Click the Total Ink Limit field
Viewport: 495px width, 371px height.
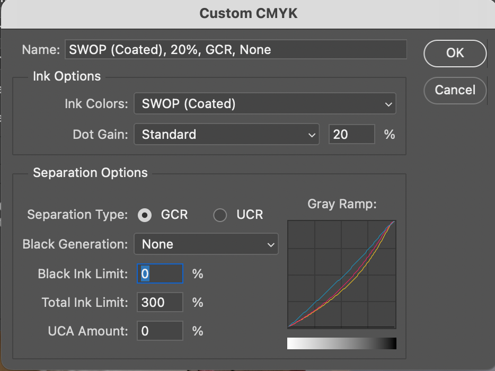pos(160,303)
